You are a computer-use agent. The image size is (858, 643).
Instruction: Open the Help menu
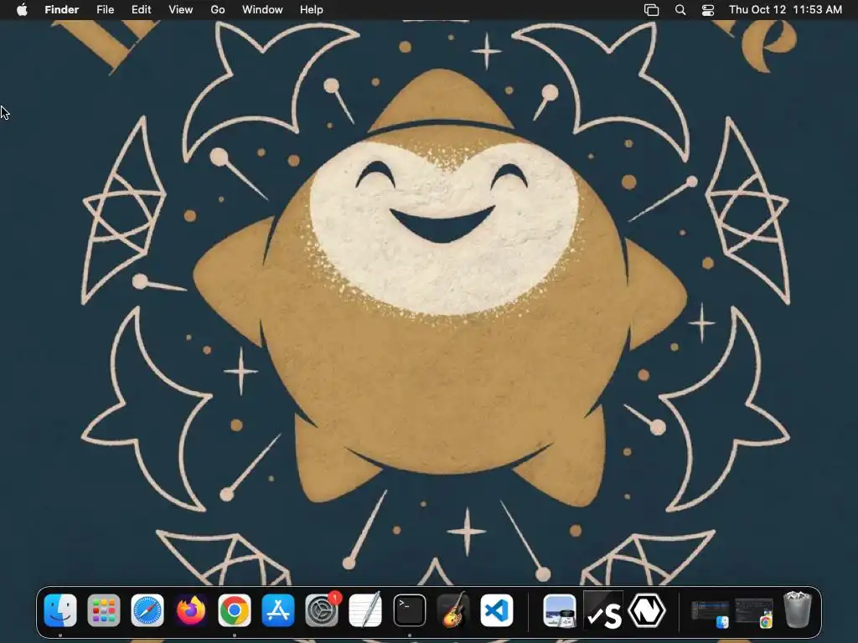coord(312,10)
